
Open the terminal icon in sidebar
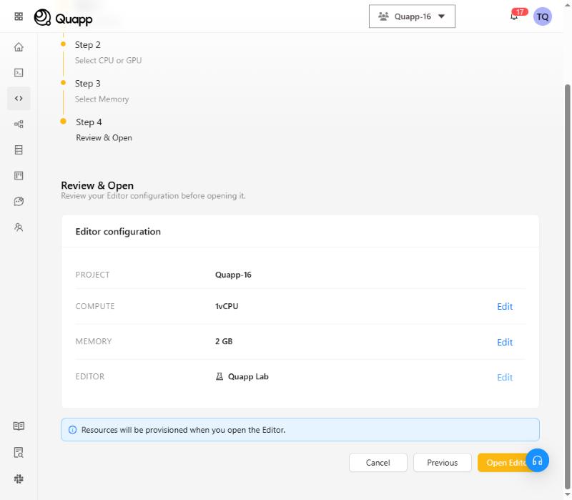tap(19, 73)
